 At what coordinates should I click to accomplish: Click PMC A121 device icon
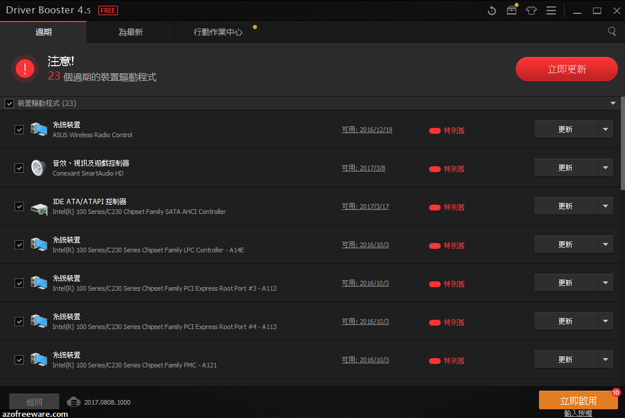(39, 359)
